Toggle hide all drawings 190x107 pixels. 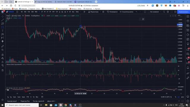point(3,65)
